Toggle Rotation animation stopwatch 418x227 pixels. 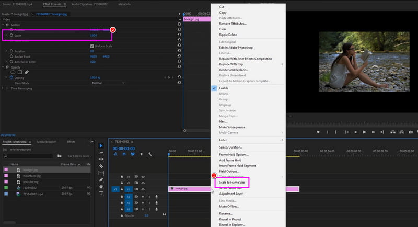[11, 51]
